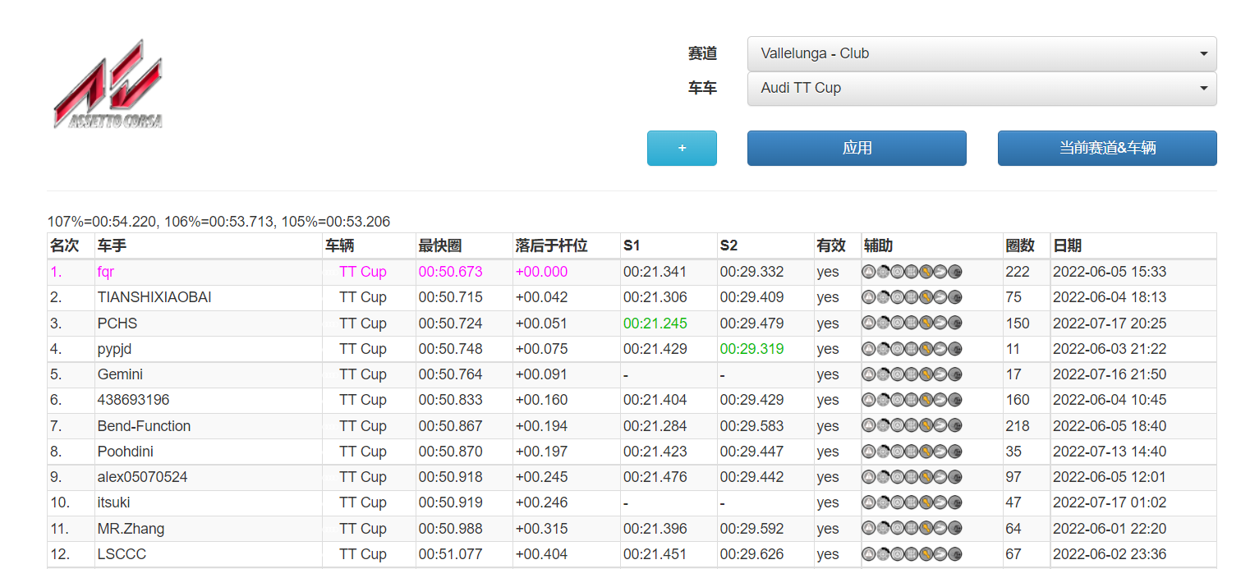Click driver name PCHS
The height and width of the screenshot is (569, 1241).
point(117,323)
